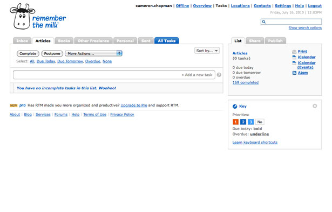Click the calendar icon next to iCalendar (Events)
The width and height of the screenshot is (332, 212).
[294, 63]
